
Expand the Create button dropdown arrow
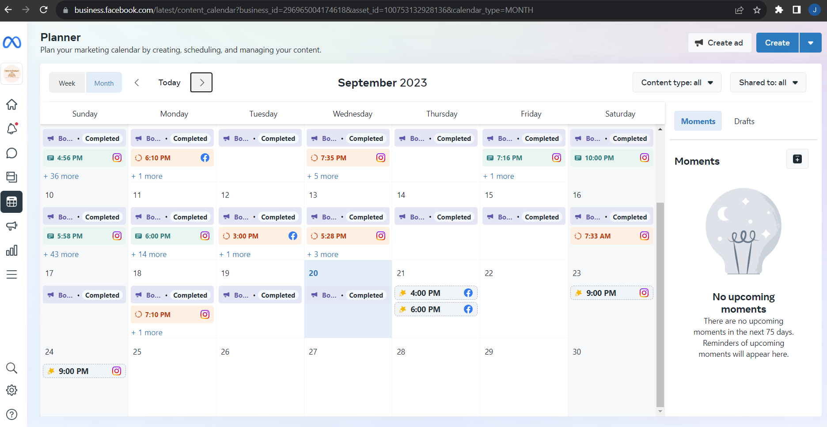[811, 43]
